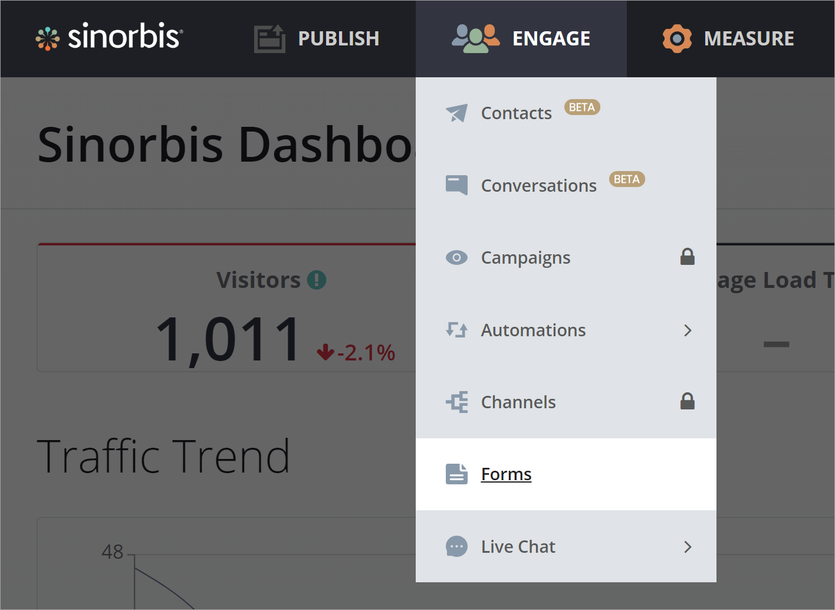Click the Publish icon in navbar
The width and height of the screenshot is (835, 610).
click(x=269, y=39)
